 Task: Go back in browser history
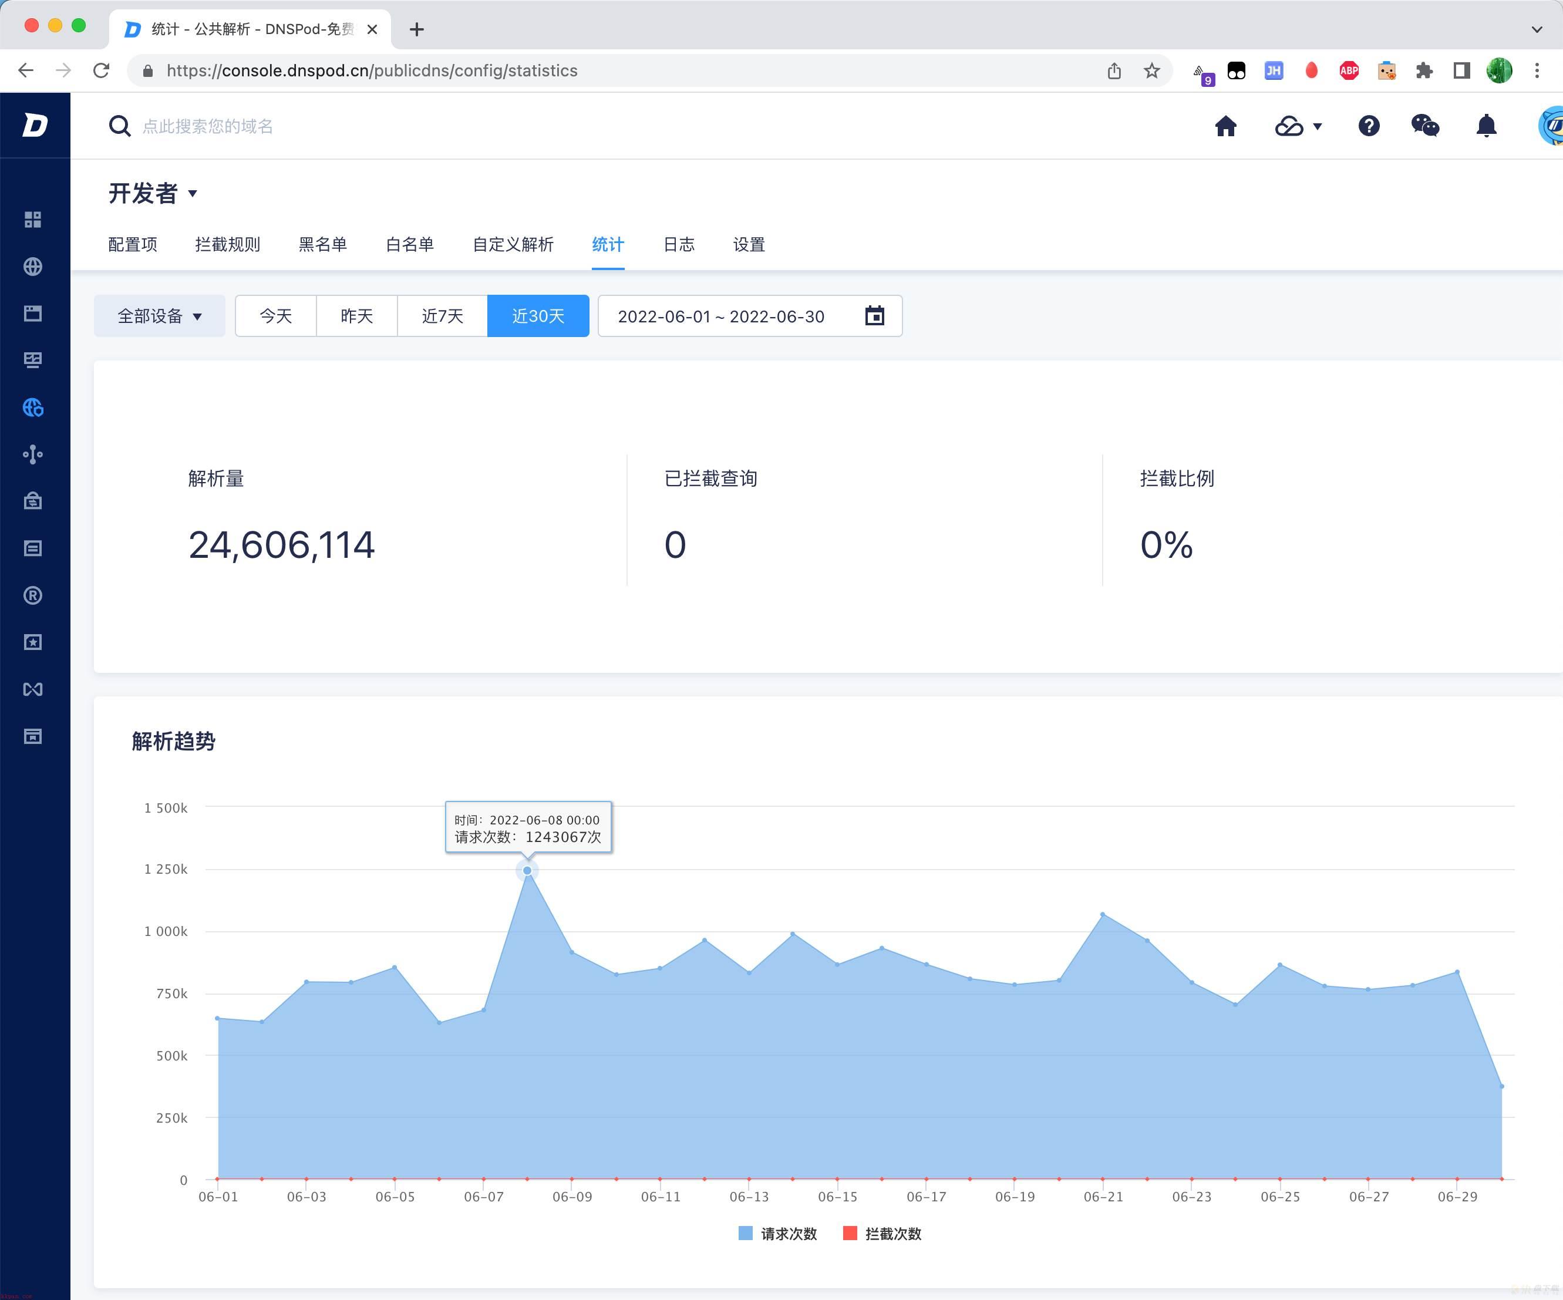coord(26,70)
